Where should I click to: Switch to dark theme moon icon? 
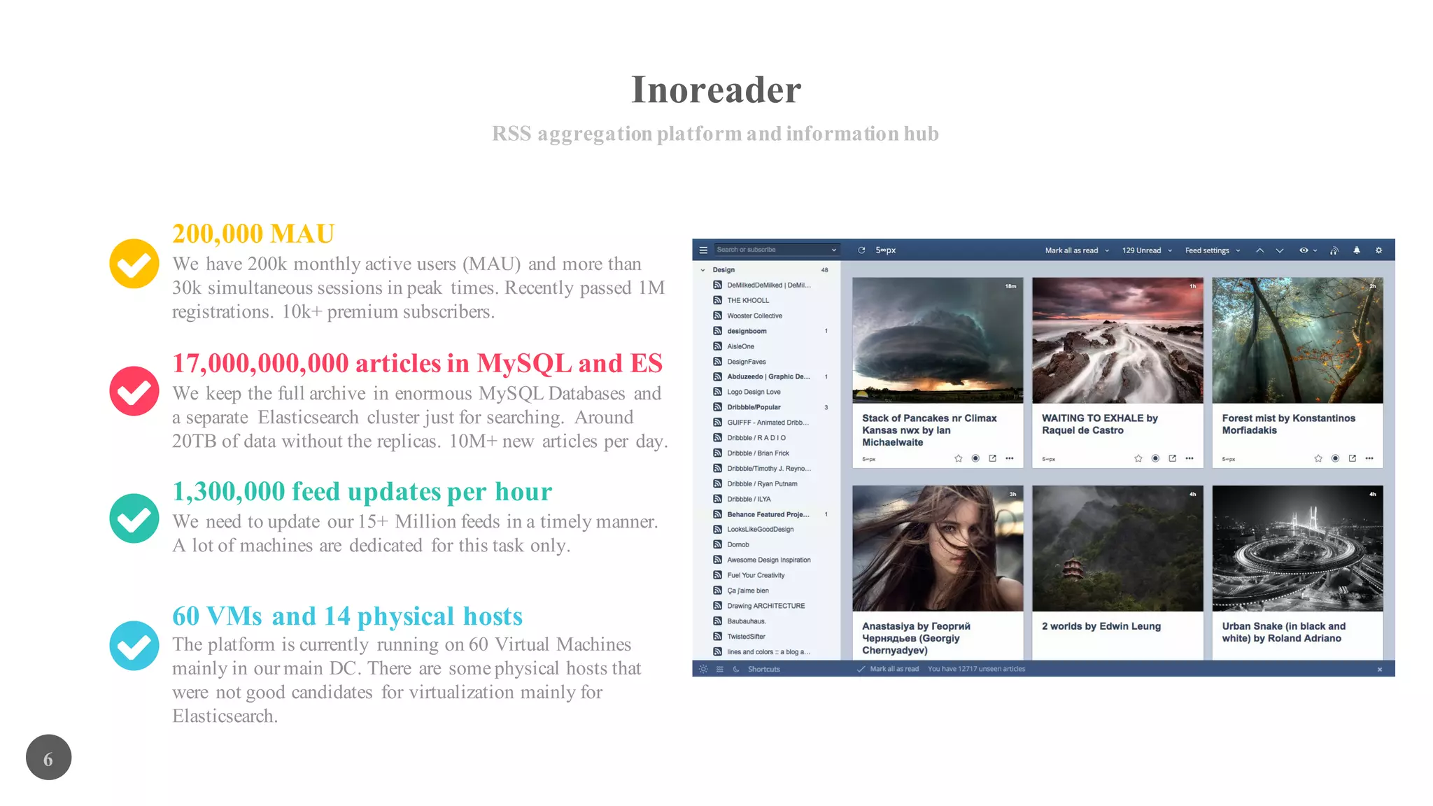click(x=736, y=669)
